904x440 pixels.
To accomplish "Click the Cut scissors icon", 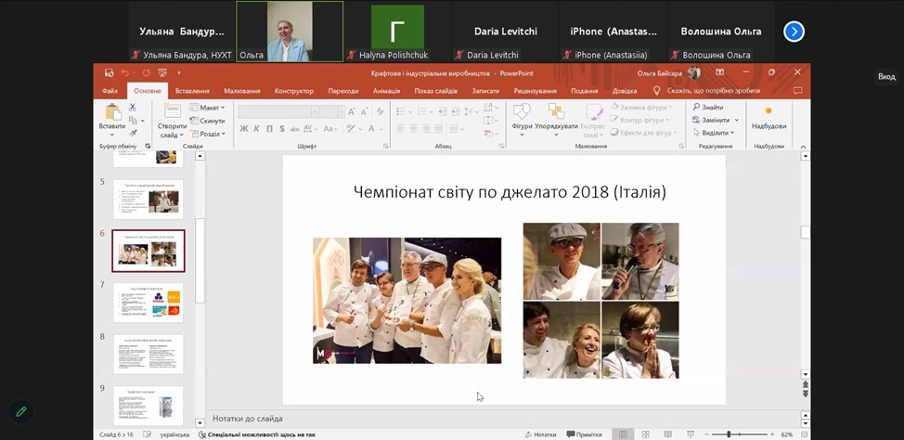I will tap(133, 108).
